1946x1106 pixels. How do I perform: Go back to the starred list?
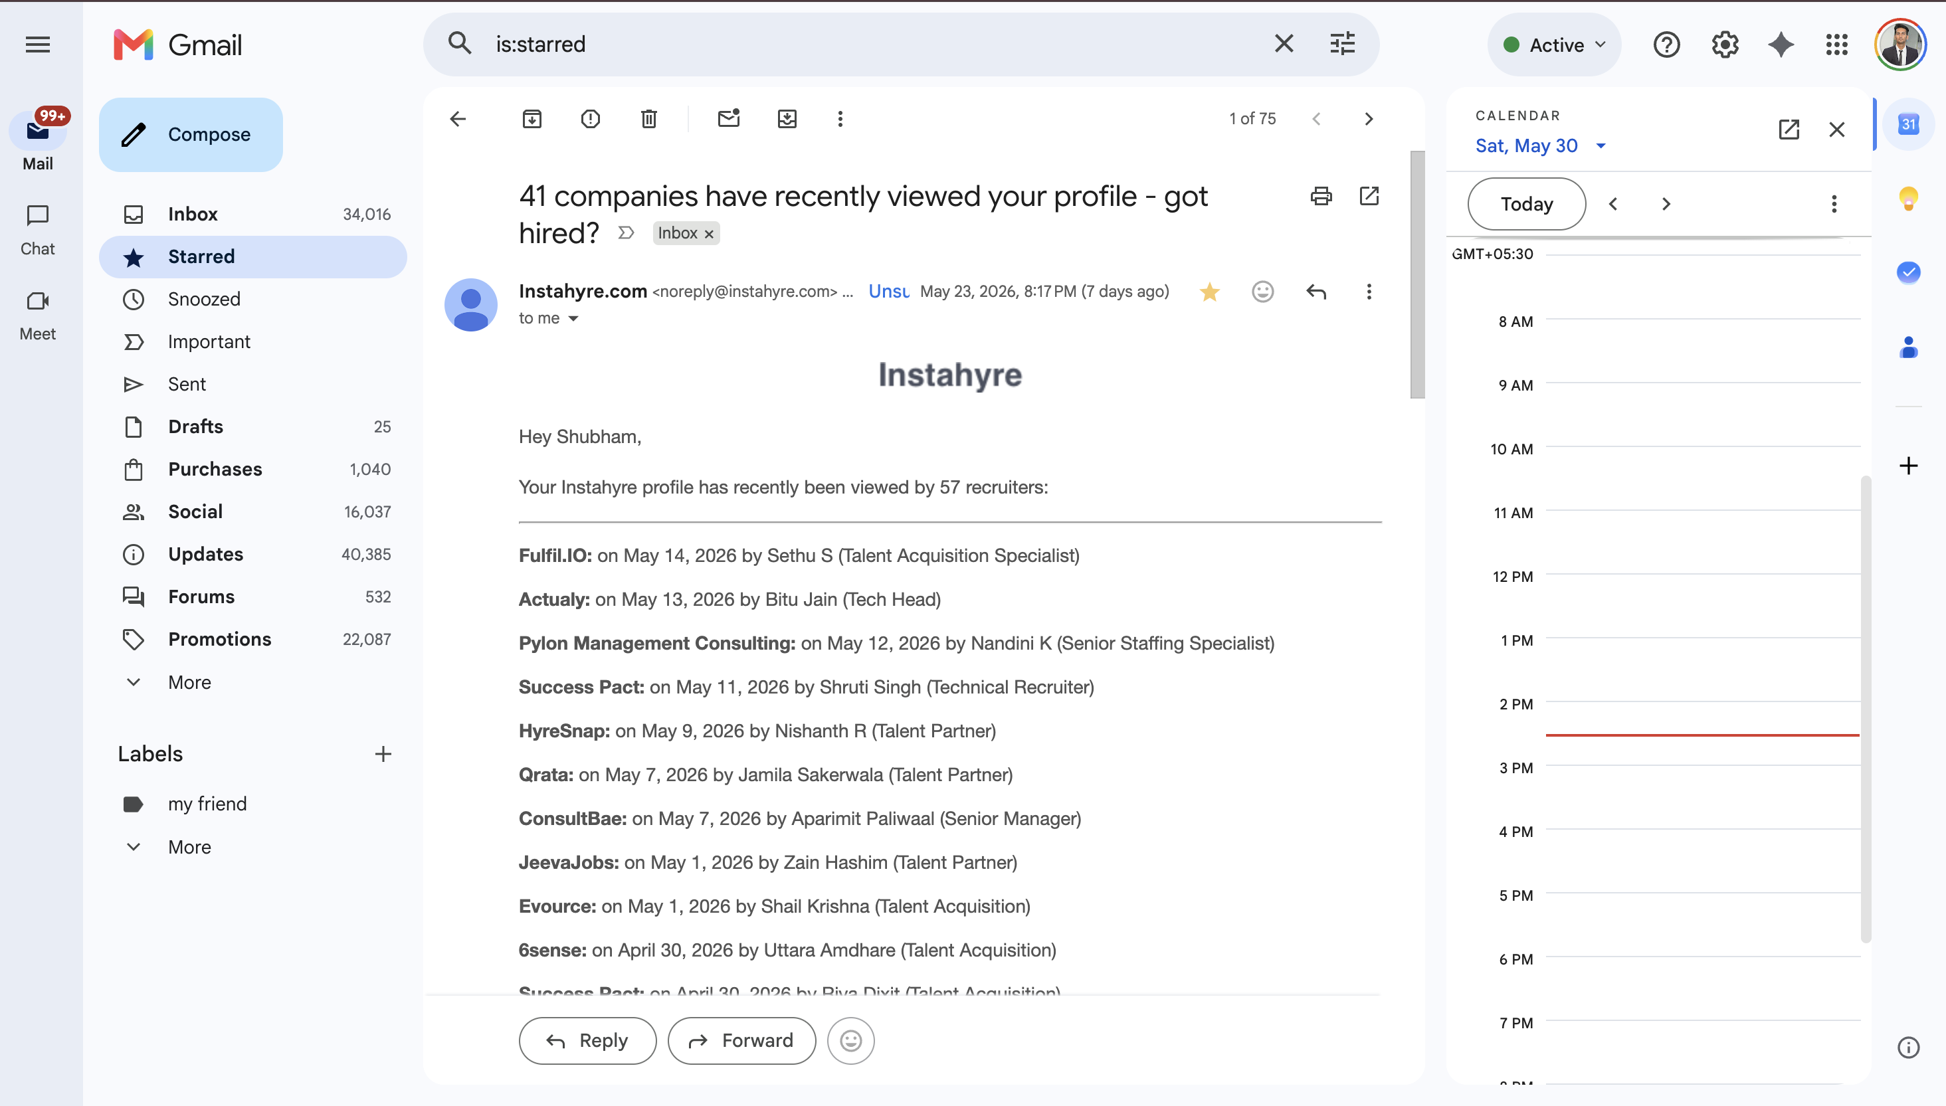click(x=458, y=118)
